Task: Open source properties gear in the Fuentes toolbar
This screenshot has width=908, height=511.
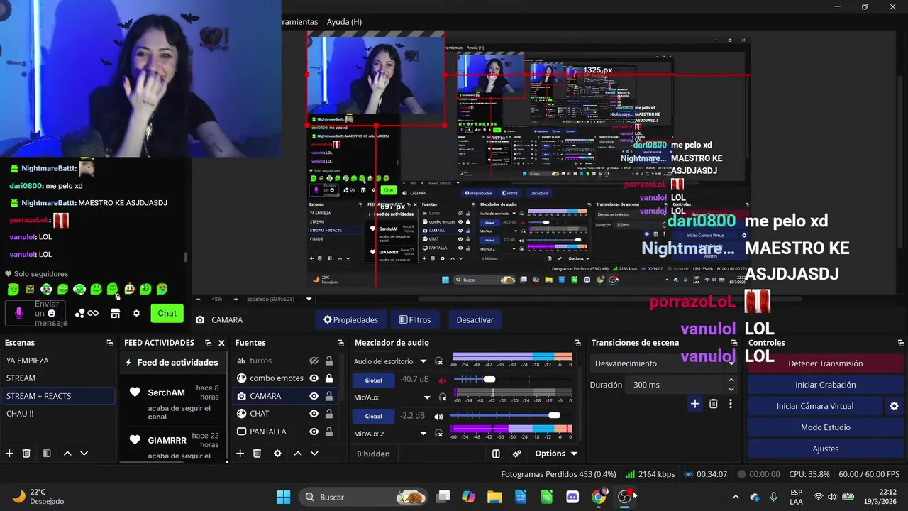Action: 277,454
